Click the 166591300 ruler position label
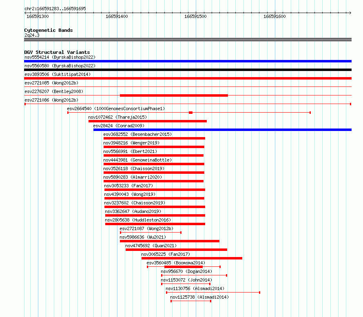This screenshot has height=317, width=363. [38, 16]
